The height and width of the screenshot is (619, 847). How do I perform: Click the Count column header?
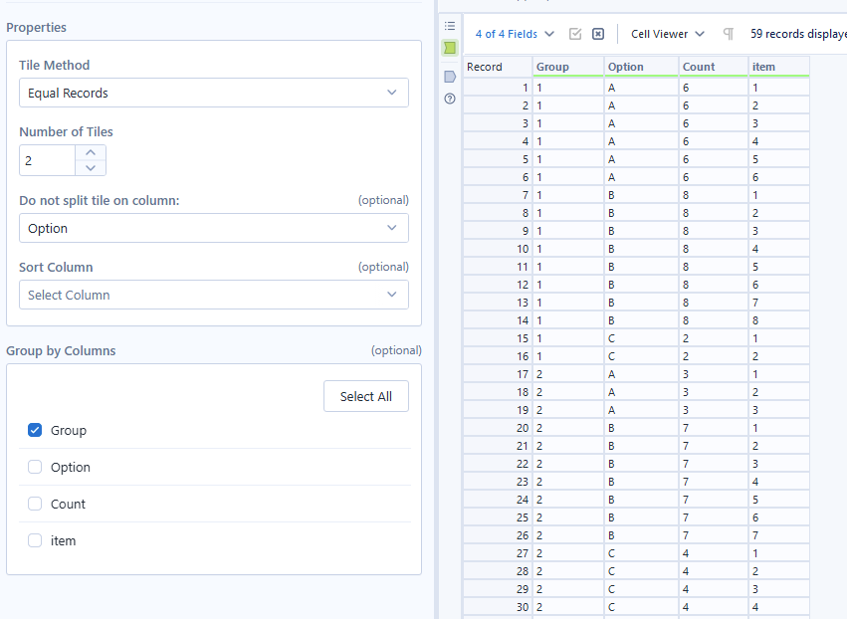(x=714, y=67)
